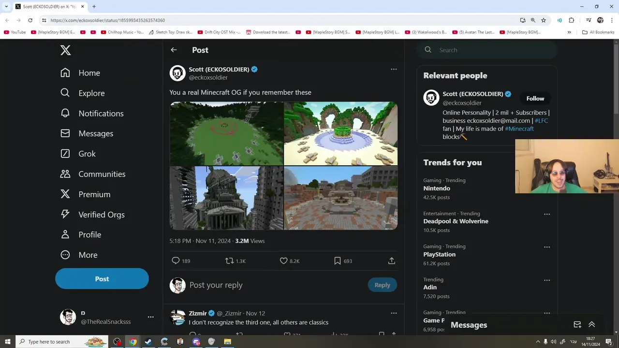Open options for Deadpool & Wolverine trend
Screen dimensions: 619x348
547,214
